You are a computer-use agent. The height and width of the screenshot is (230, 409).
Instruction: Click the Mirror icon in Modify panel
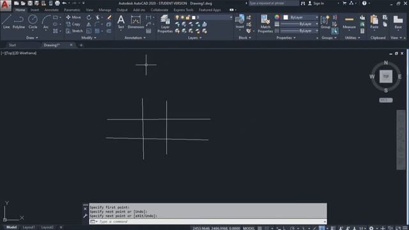point(89,24)
